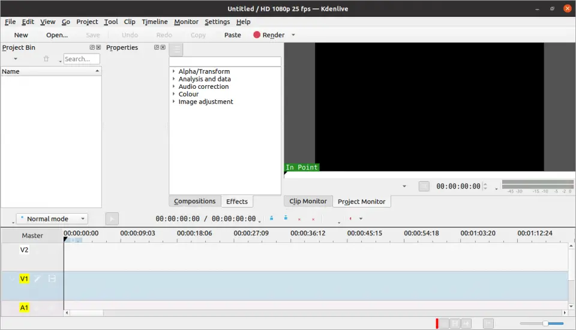The image size is (576, 330).
Task: Close the Project Bin panel
Action: [98, 47]
